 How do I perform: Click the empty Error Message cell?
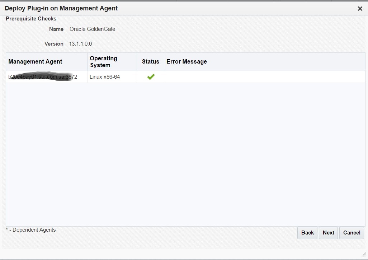pyautogui.click(x=264, y=77)
